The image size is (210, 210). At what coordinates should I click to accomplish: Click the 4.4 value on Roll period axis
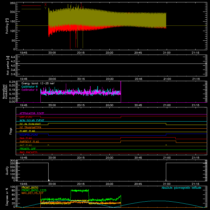pyautogui.click(x=13, y=57)
